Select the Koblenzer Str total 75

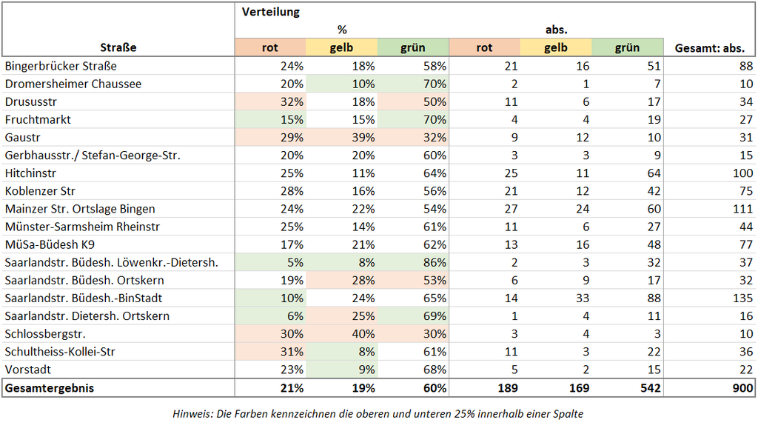click(x=745, y=191)
